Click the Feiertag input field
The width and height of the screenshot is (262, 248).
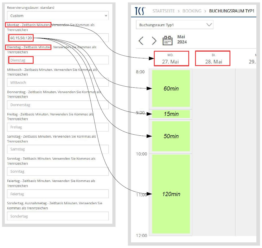[x=58, y=194]
